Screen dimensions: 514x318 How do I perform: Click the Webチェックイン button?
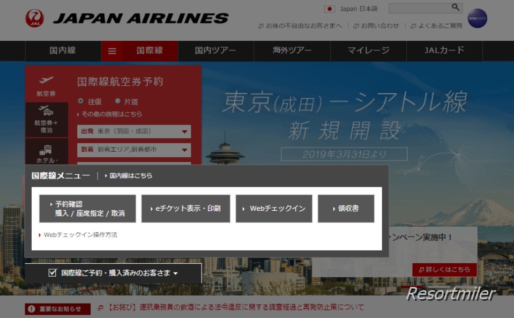(274, 209)
